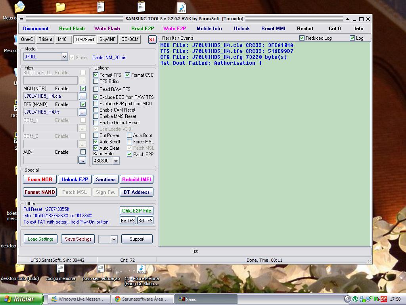Open Baud Rate 460800 dropdown
Image resolution: width=406 pixels, height=305 pixels.
pyautogui.click(x=116, y=161)
